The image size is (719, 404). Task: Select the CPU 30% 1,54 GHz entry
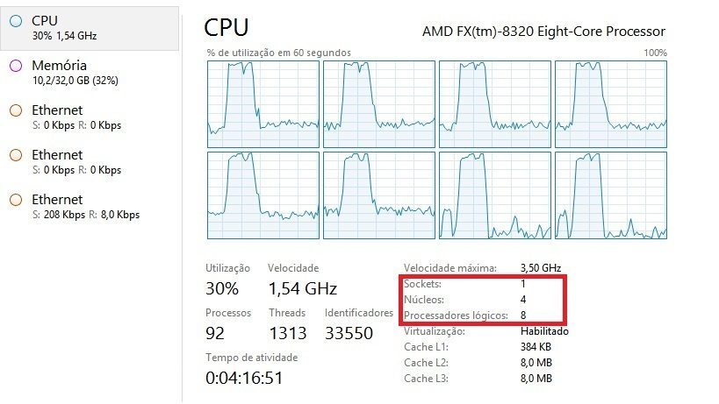click(90, 28)
